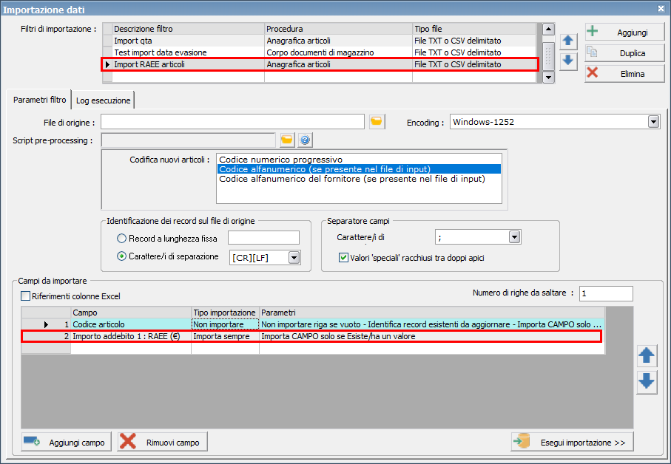The width and height of the screenshot is (671, 464).
Task: Open Script pre-processing help icon
Action: click(x=305, y=140)
